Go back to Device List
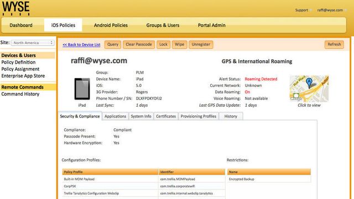This screenshot has width=354, height=199. coord(81,45)
